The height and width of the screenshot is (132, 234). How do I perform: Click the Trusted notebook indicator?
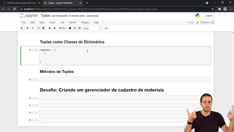pos(190,23)
